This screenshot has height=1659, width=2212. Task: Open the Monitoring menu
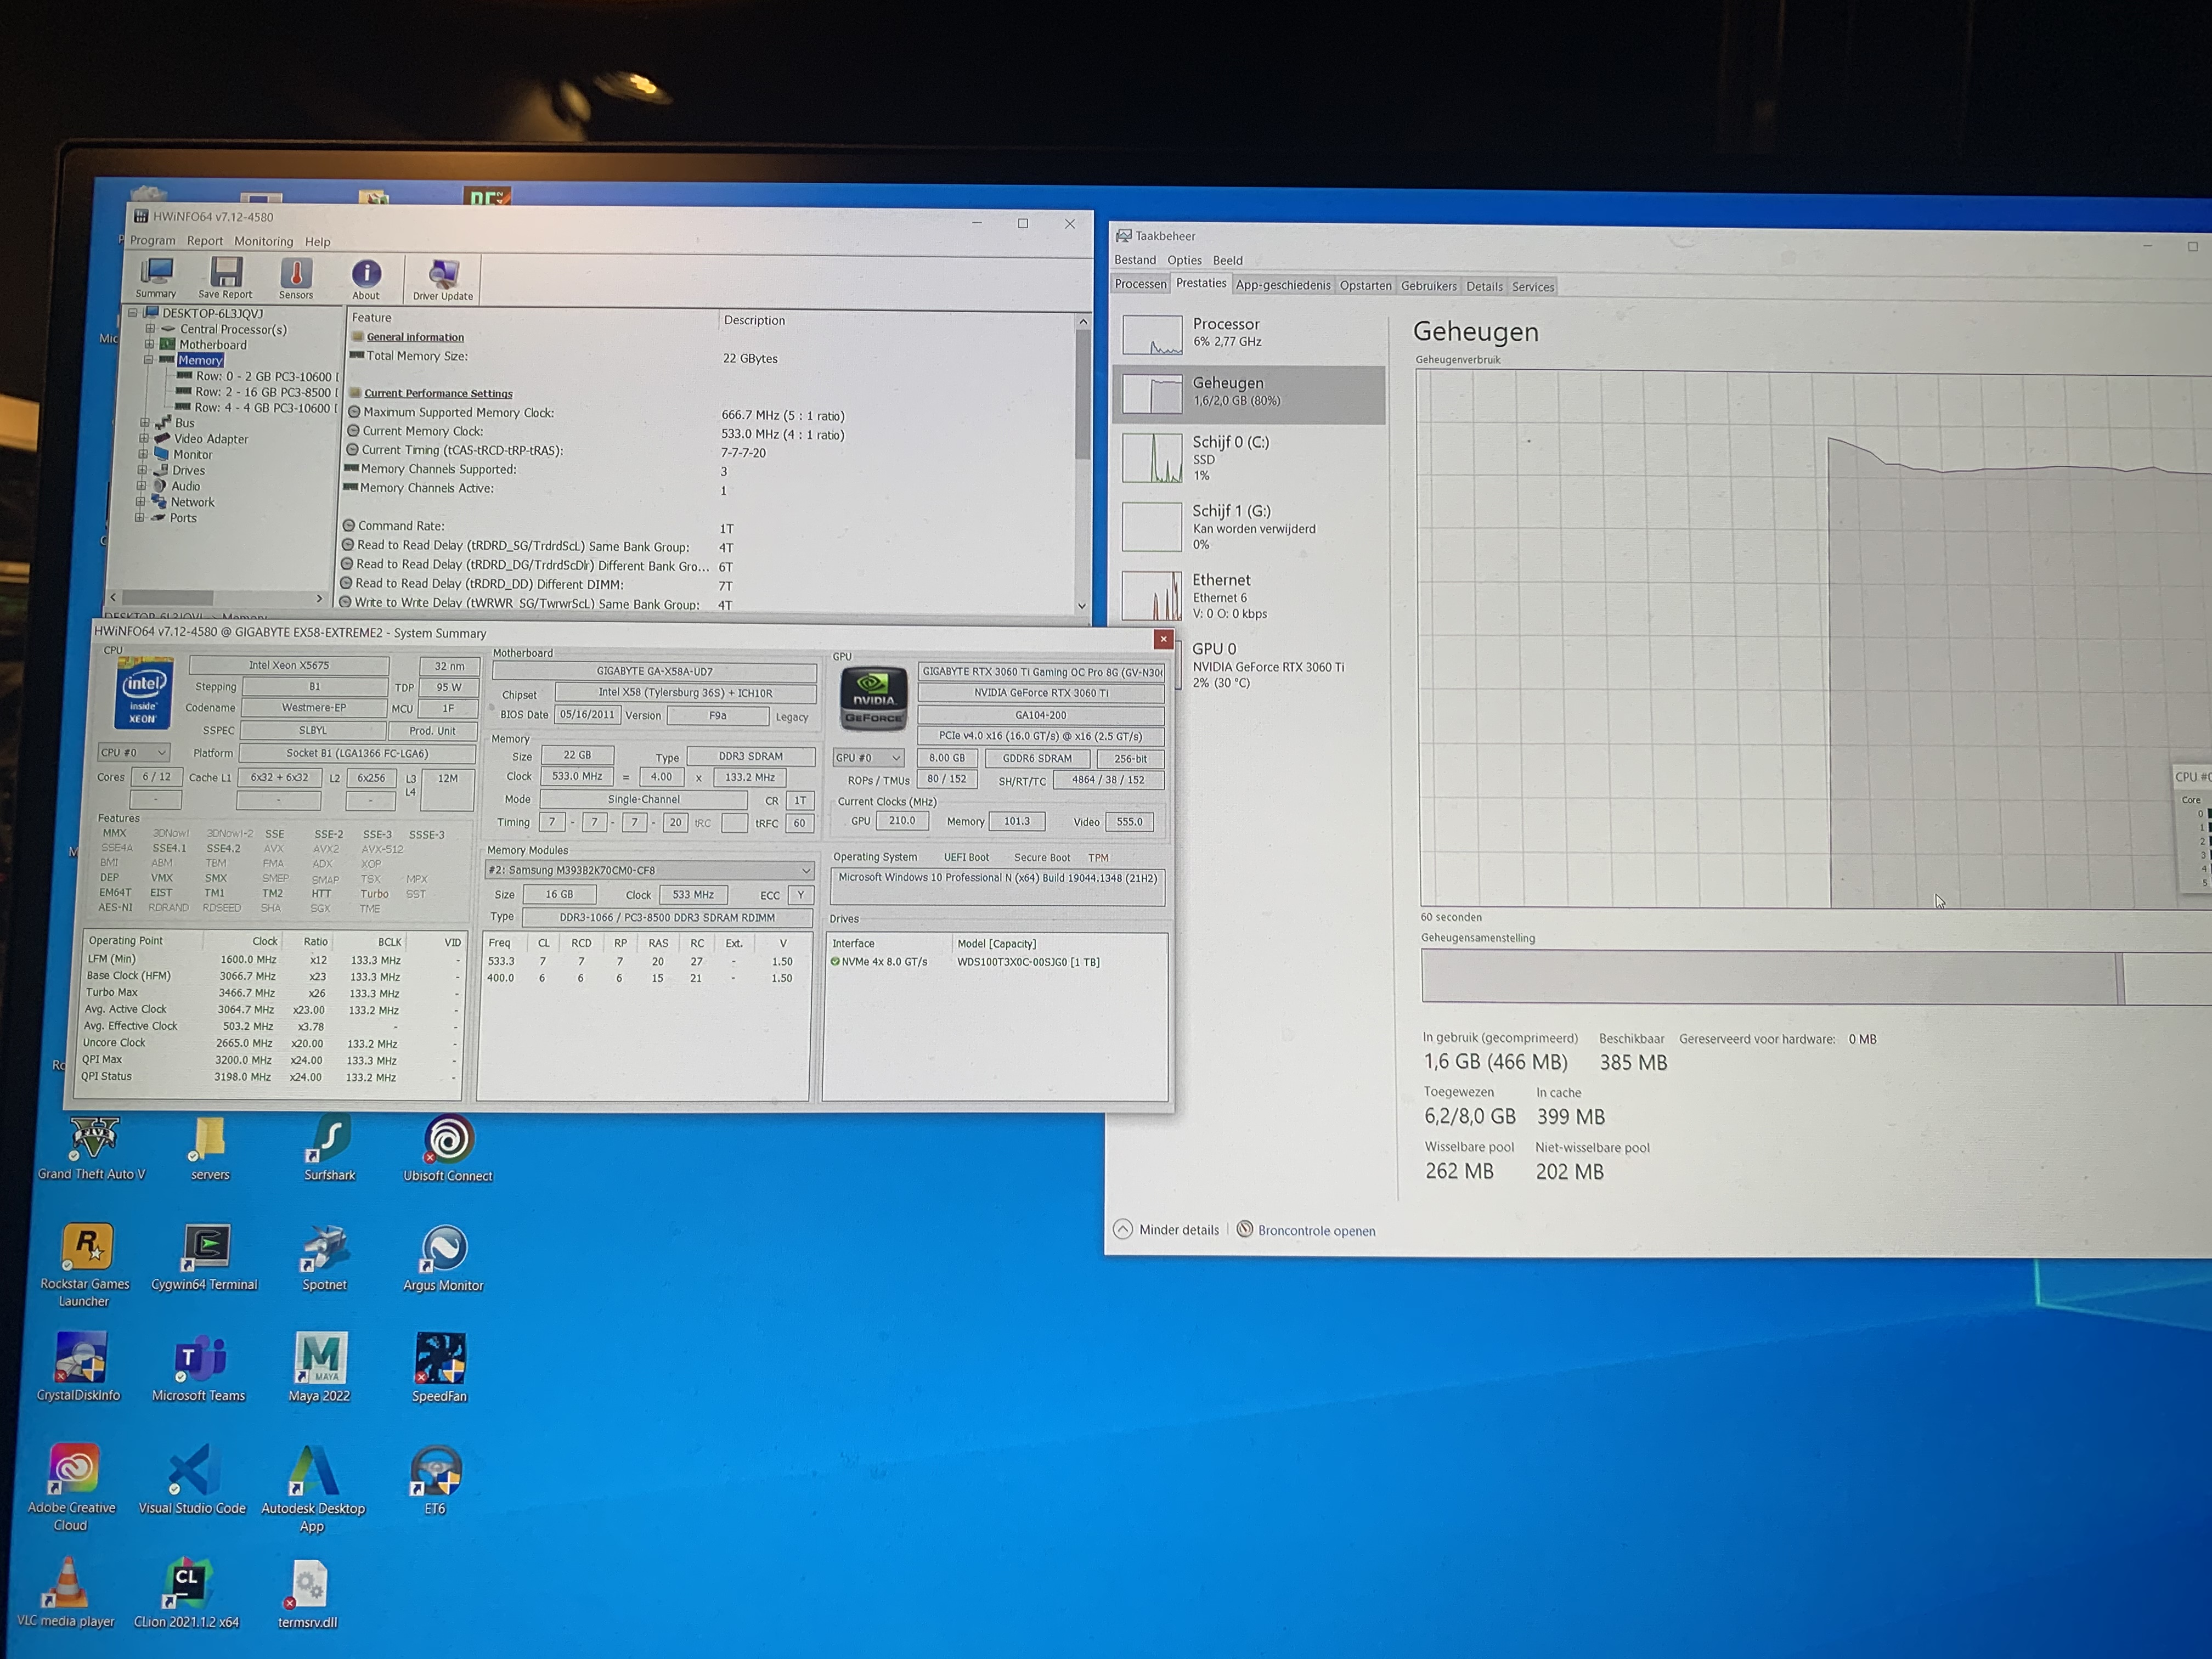(264, 241)
